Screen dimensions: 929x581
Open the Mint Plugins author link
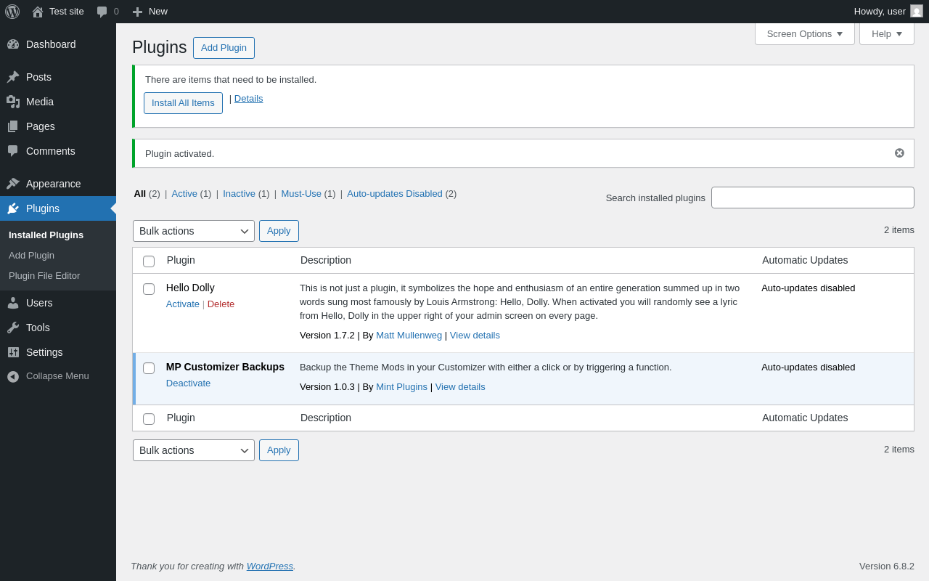[x=401, y=387]
